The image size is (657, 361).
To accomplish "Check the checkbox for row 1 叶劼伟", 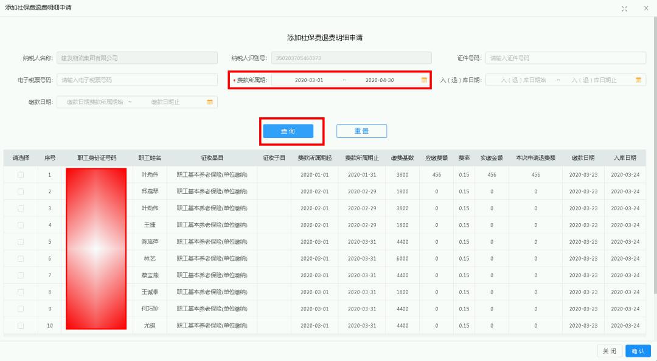I will pos(21,174).
